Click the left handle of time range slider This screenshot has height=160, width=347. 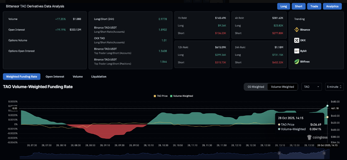coord(279,153)
